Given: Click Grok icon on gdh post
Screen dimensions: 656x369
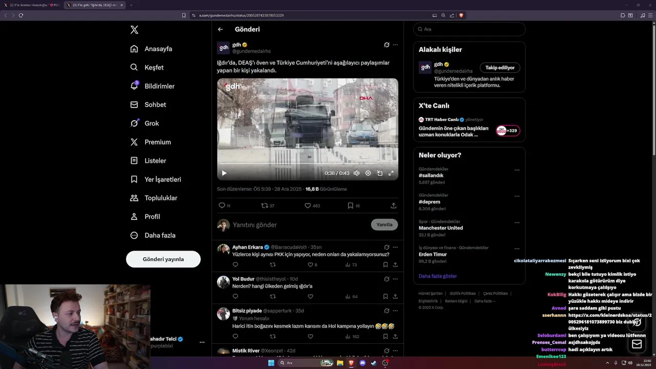Looking at the screenshot, I should (x=387, y=45).
